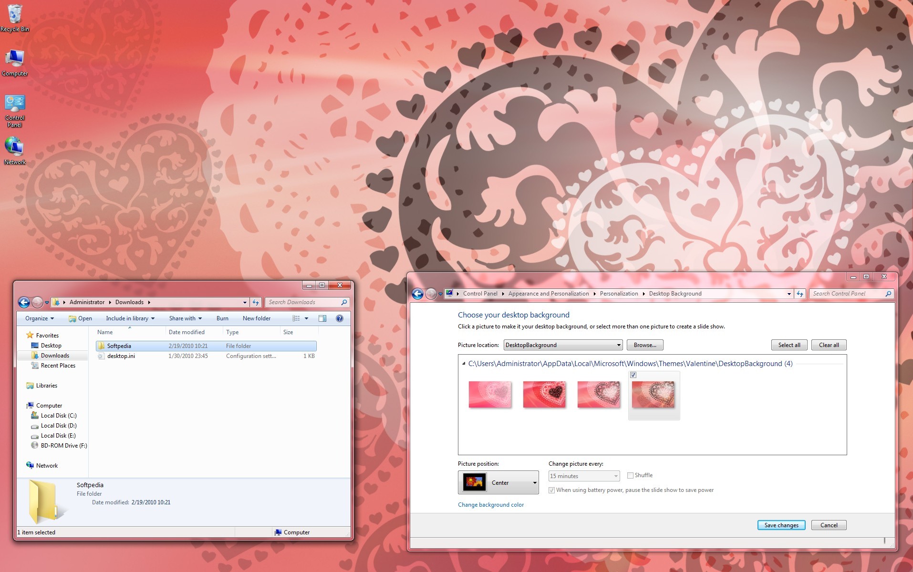Image resolution: width=913 pixels, height=572 pixels.
Task: Open the Computer desktop icon
Action: pyautogui.click(x=15, y=63)
